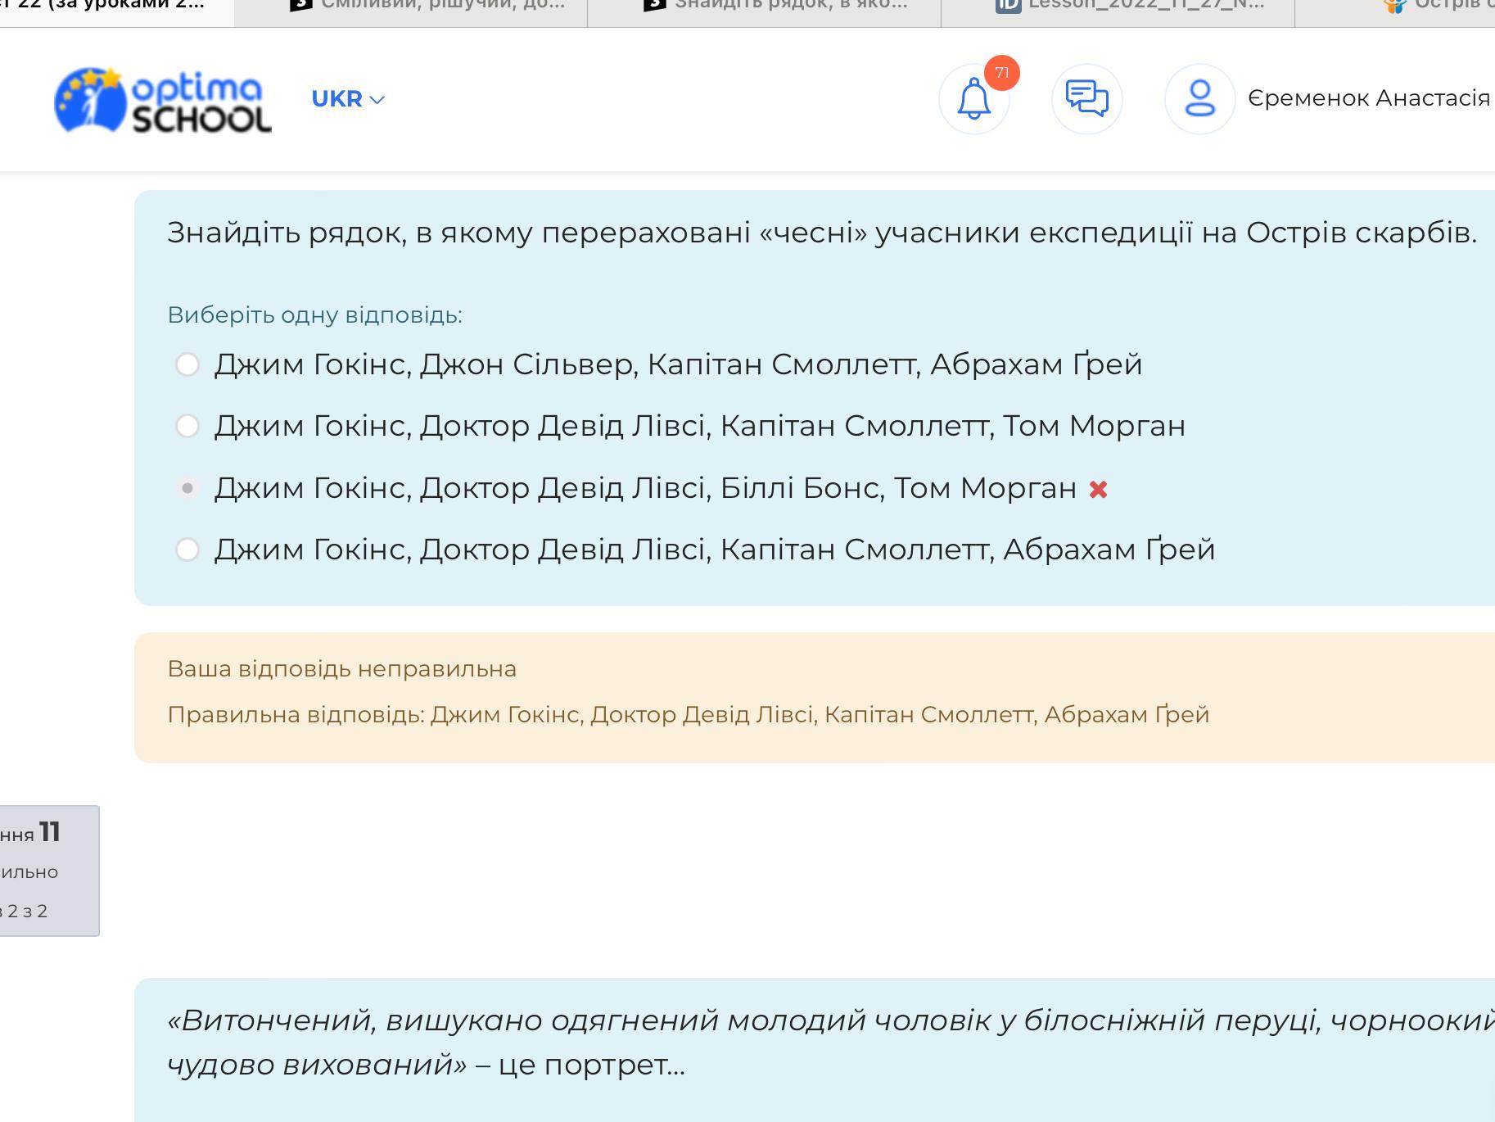Select the option ending with Капітан Смоллетт, Том Морган
1495x1122 pixels.
pyautogui.click(x=187, y=426)
